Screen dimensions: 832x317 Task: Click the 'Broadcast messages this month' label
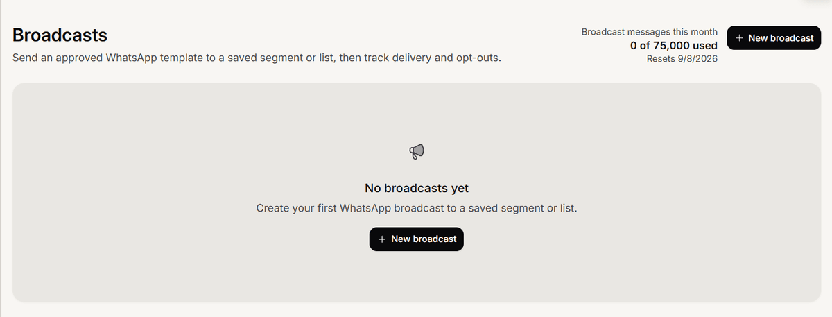point(650,32)
